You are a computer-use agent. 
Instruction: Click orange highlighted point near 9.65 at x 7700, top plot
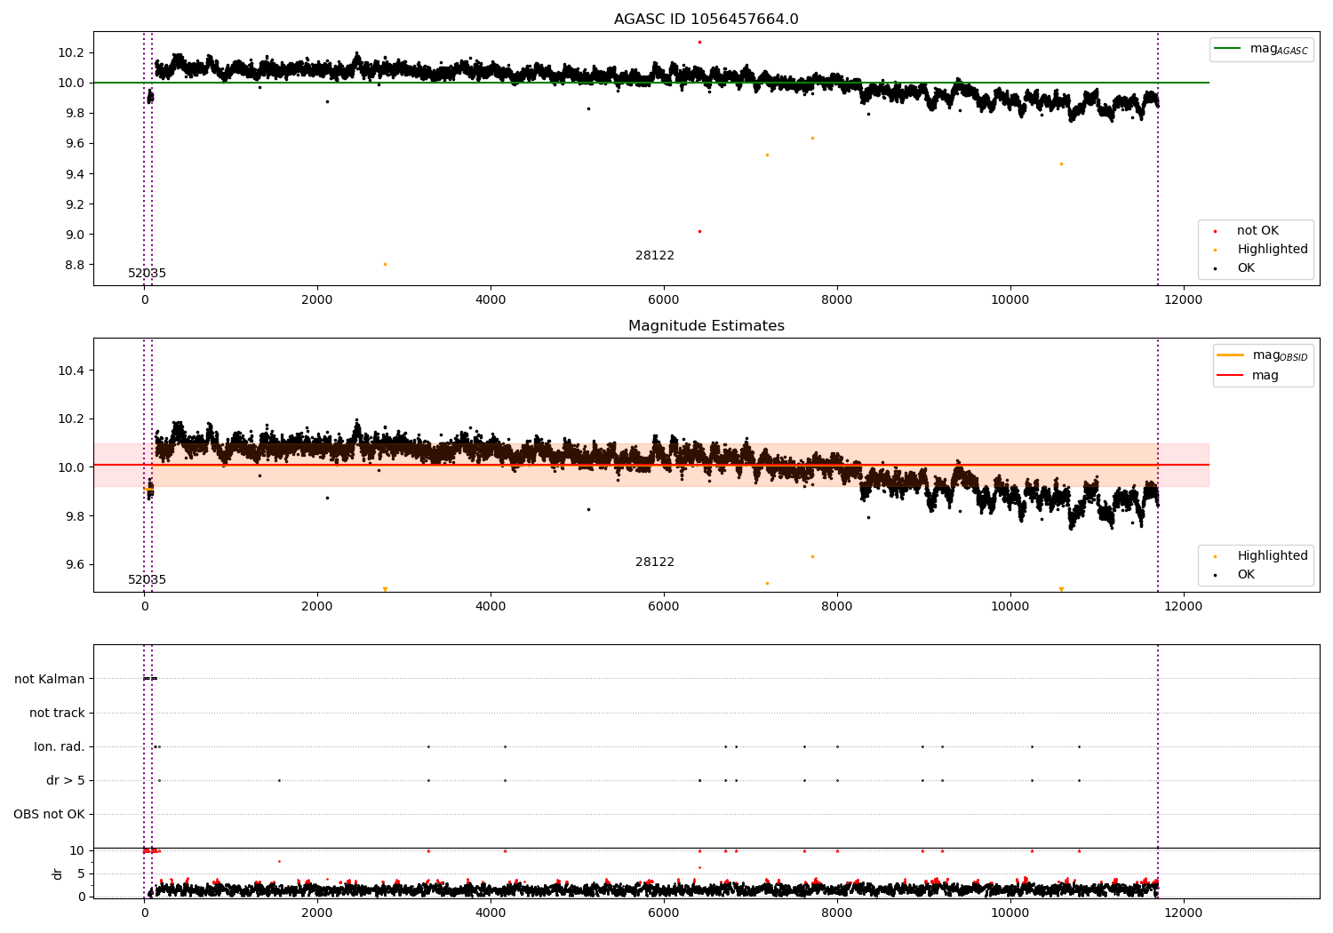(812, 138)
